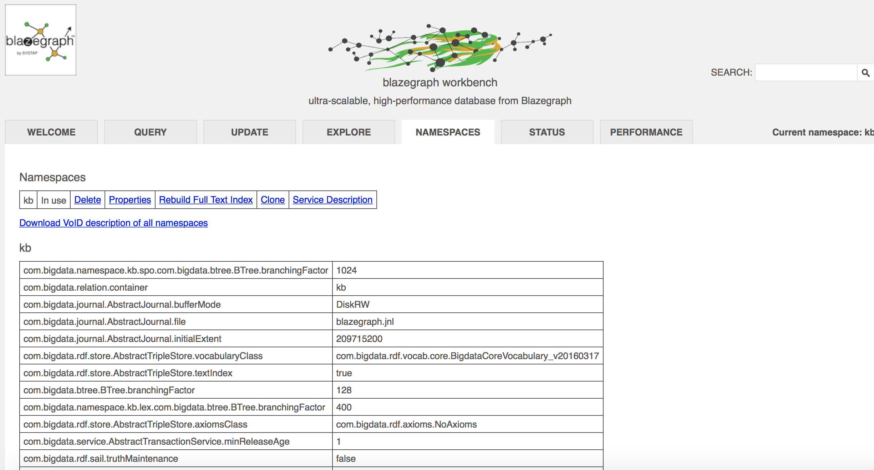Open the Service Description link
The height and width of the screenshot is (470, 874).
332,200
